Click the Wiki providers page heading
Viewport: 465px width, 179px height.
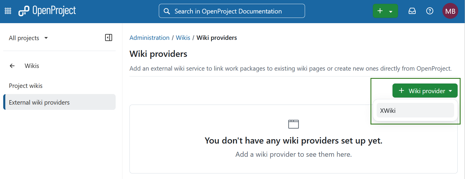pyautogui.click(x=158, y=54)
